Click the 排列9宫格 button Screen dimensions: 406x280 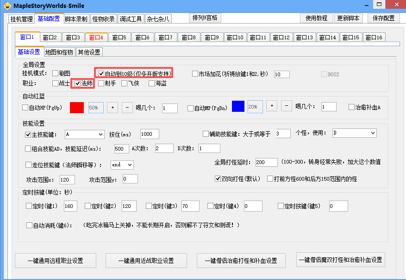[x=205, y=18]
